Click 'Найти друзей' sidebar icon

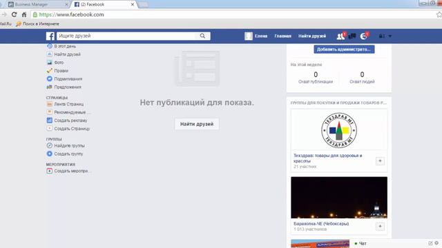[49, 54]
